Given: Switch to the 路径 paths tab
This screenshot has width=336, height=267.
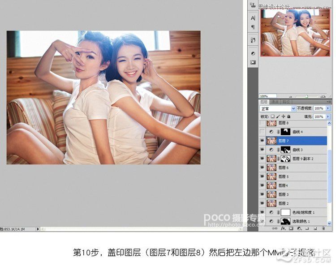Looking at the screenshot, I should click(x=286, y=102).
